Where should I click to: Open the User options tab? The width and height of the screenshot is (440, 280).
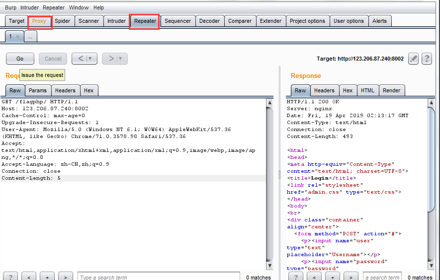click(349, 21)
